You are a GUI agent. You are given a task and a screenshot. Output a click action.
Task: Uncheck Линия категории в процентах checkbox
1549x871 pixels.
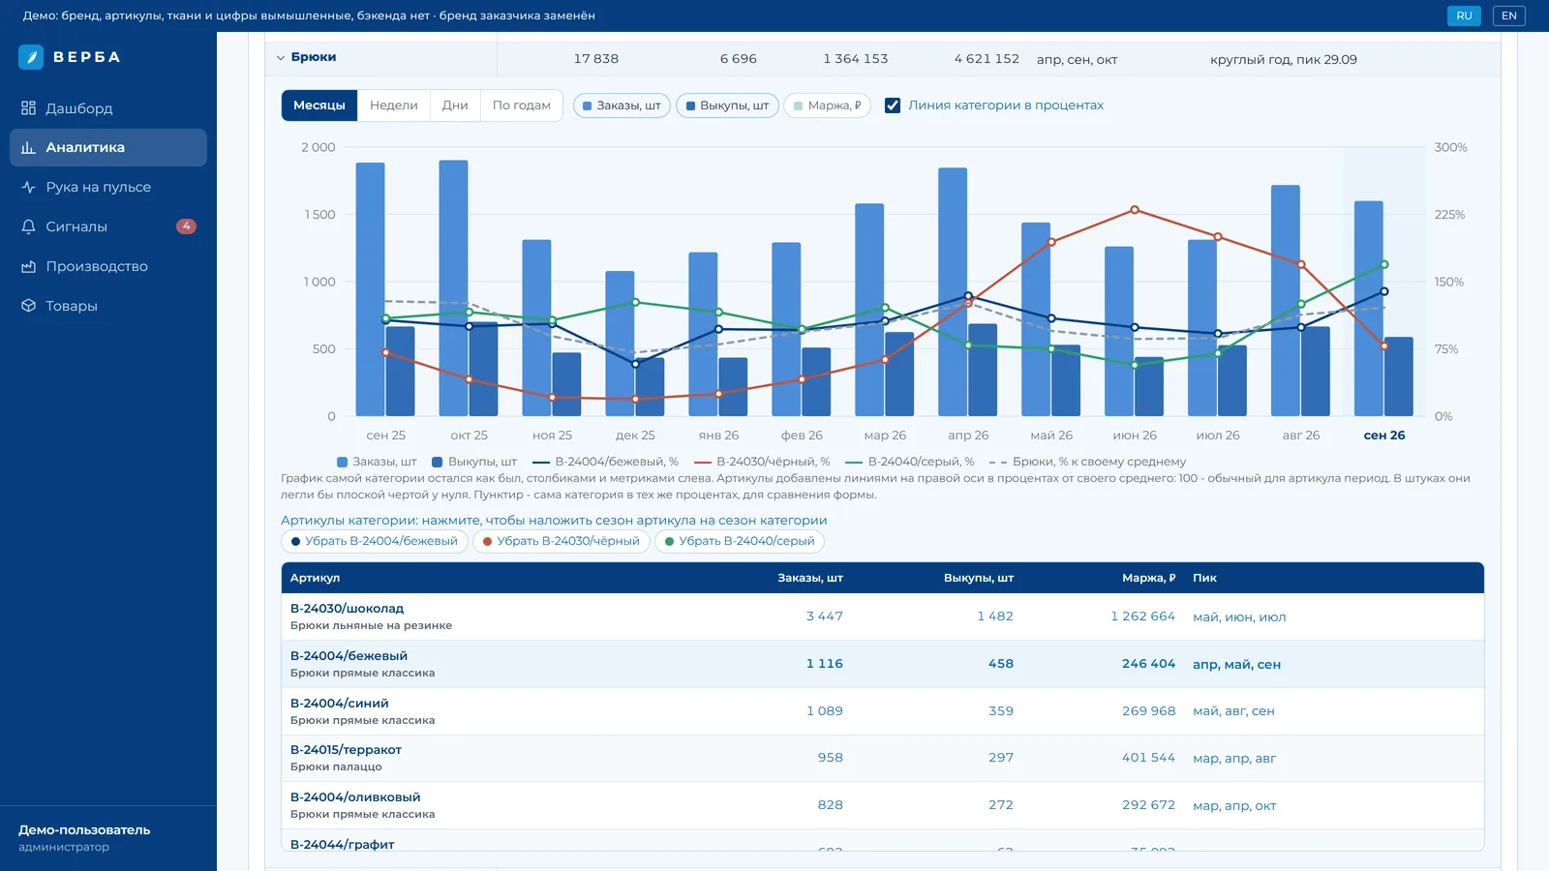coord(893,105)
